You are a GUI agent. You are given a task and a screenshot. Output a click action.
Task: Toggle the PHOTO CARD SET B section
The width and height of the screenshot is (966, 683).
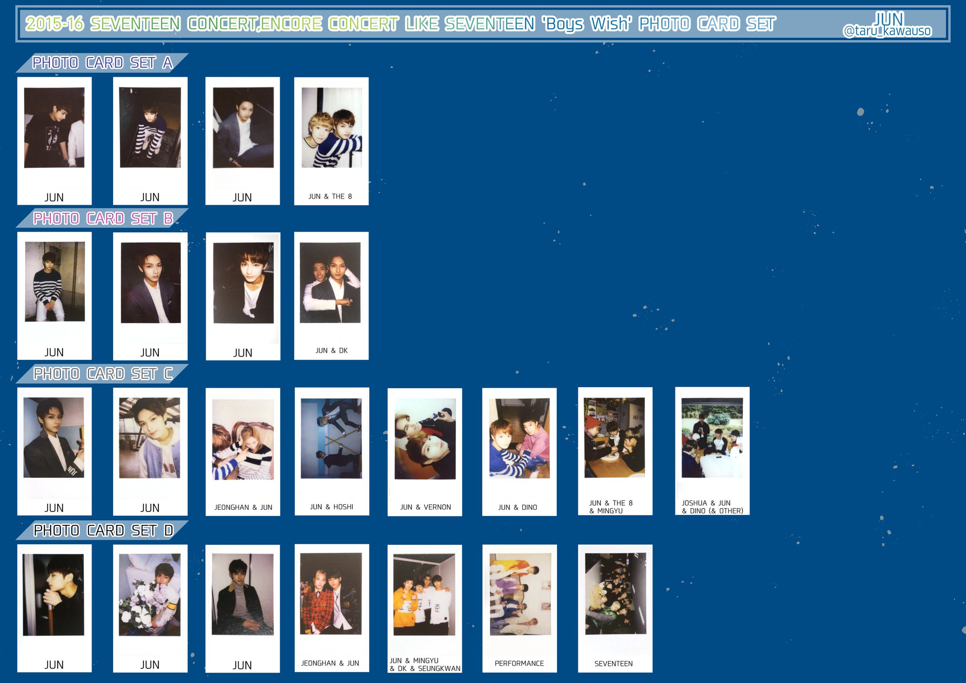96,226
